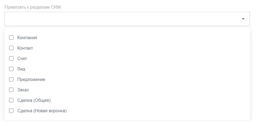256x125 pixels.
Task: Select the 'Сделка (Общее)' option text
Action: 34,100
